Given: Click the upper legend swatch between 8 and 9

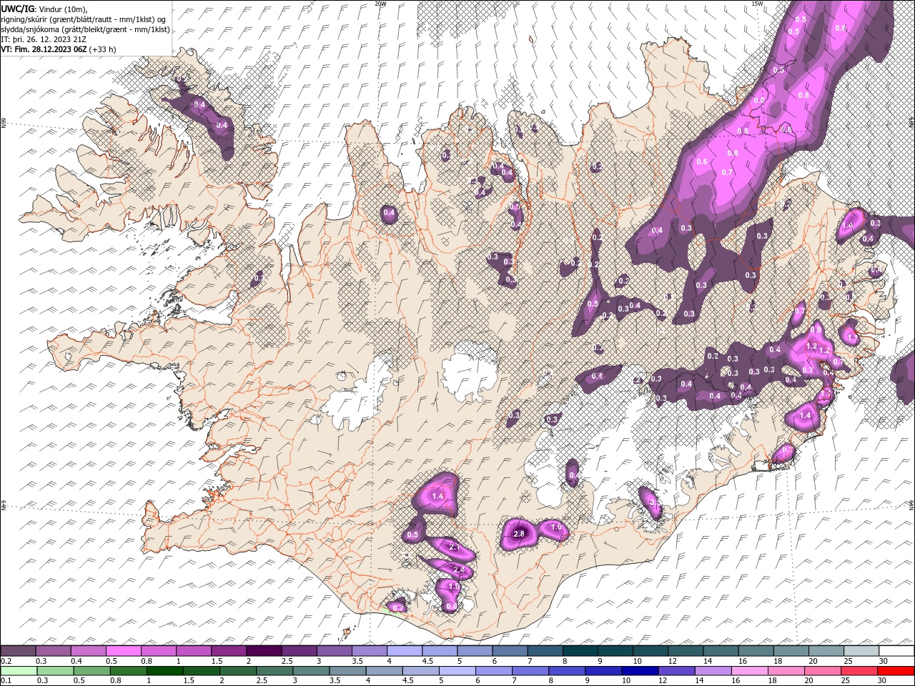Looking at the screenshot, I should coord(580,651).
